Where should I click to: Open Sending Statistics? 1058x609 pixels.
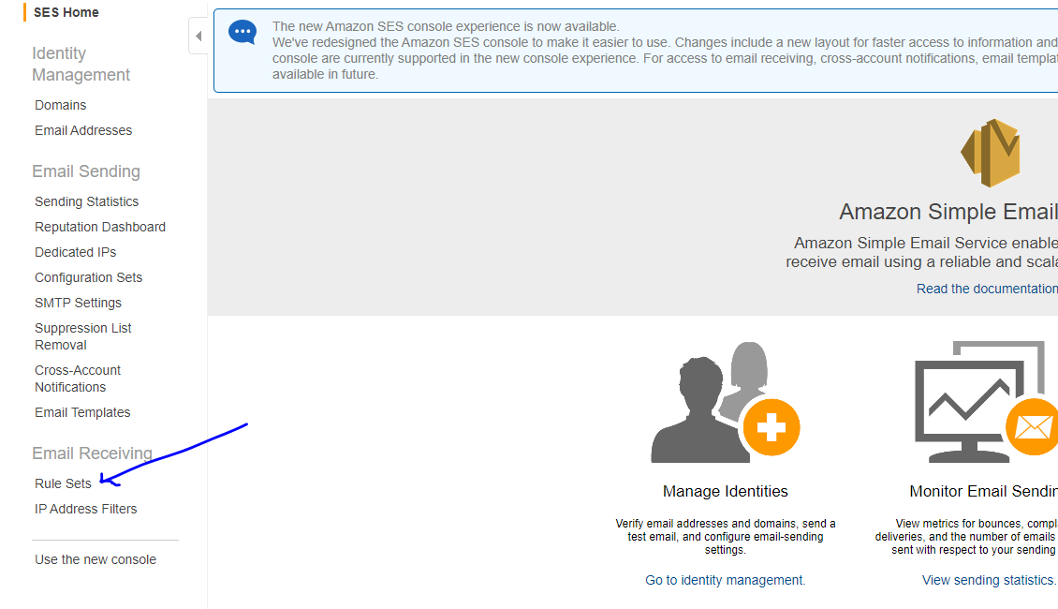pos(86,201)
